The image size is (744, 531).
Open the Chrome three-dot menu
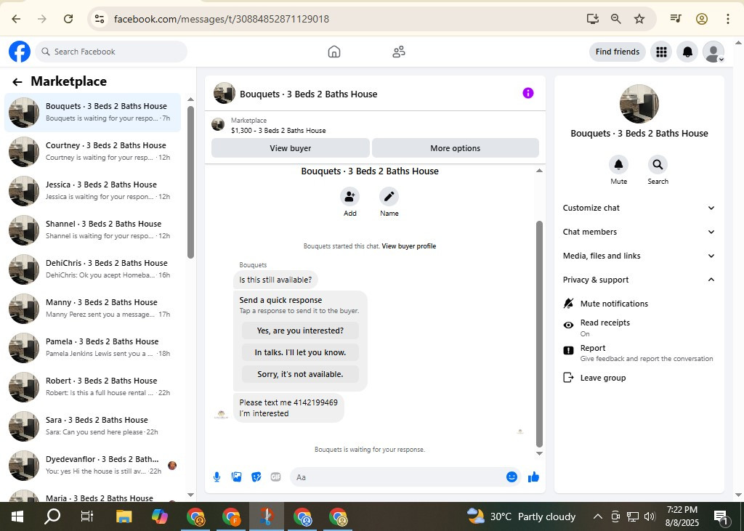727,18
